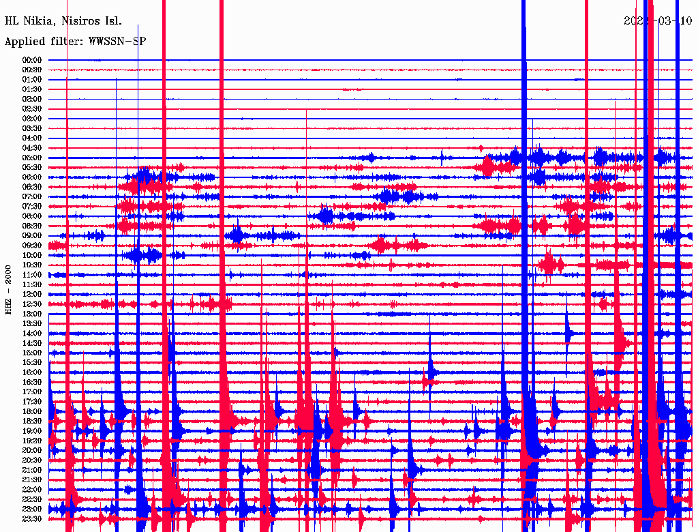Click the 19:30 time label
Screen dimensions: 698x532
[31, 441]
